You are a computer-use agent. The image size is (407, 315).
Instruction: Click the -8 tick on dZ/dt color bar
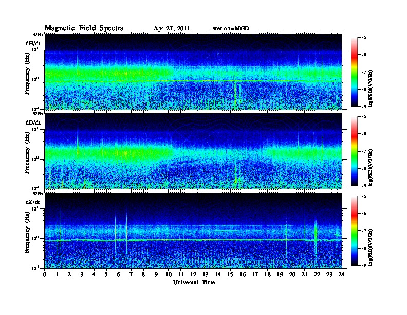click(x=364, y=248)
